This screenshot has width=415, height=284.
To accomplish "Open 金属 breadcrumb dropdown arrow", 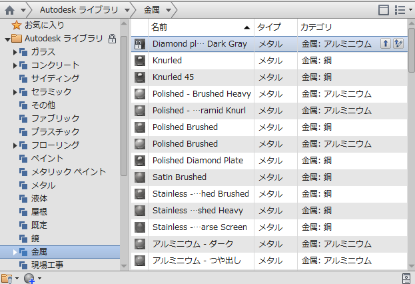I will coord(169,10).
